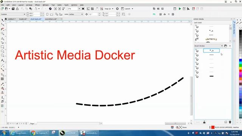Screen dimensions: 242x136
Task: Select the Freehand curve tool
Action: point(3,39)
